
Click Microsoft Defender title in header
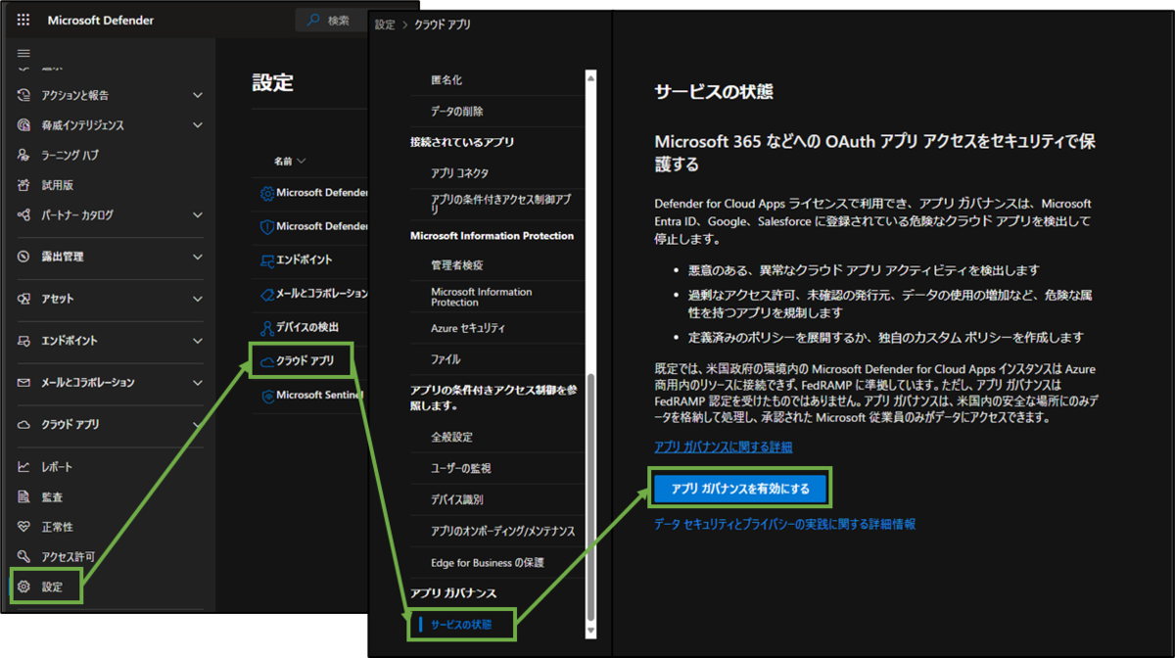pyautogui.click(x=100, y=21)
